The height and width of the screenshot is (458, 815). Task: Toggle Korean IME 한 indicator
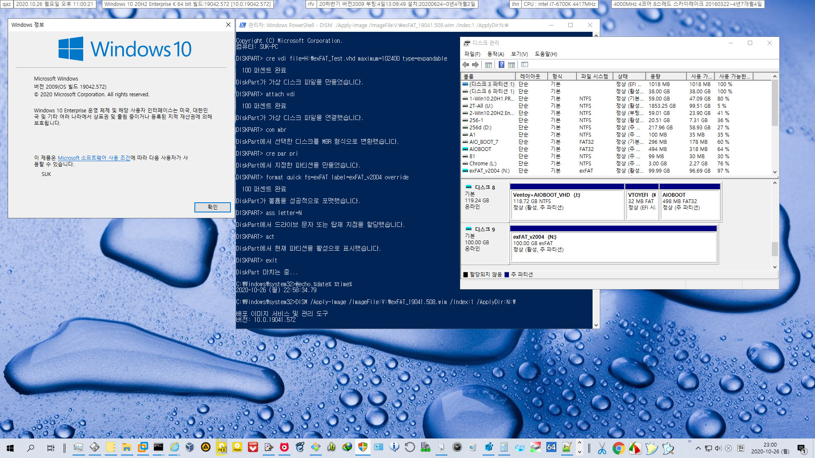pyautogui.click(x=740, y=448)
